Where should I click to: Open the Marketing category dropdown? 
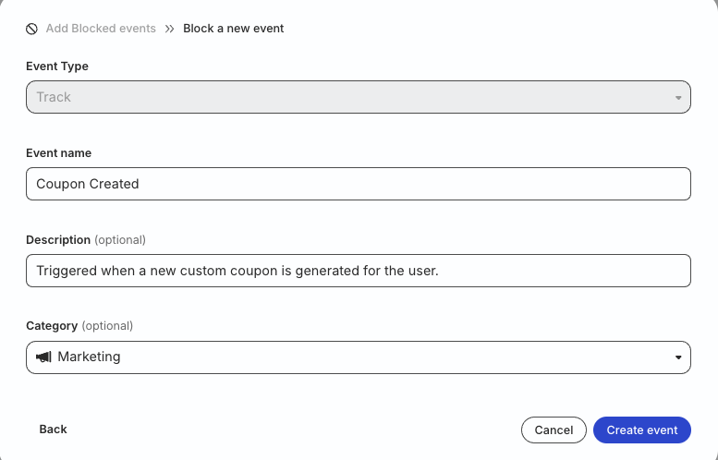click(x=359, y=357)
